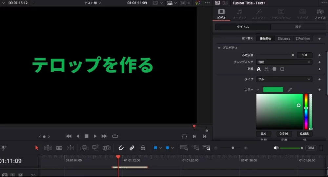
Task: Select the text outline appearance icon
Action: 266,69
